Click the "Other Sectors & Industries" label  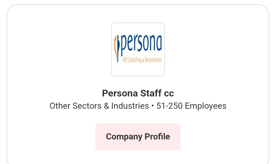pyautogui.click(x=99, y=106)
